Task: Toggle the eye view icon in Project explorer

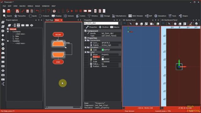Action: click(32, 25)
